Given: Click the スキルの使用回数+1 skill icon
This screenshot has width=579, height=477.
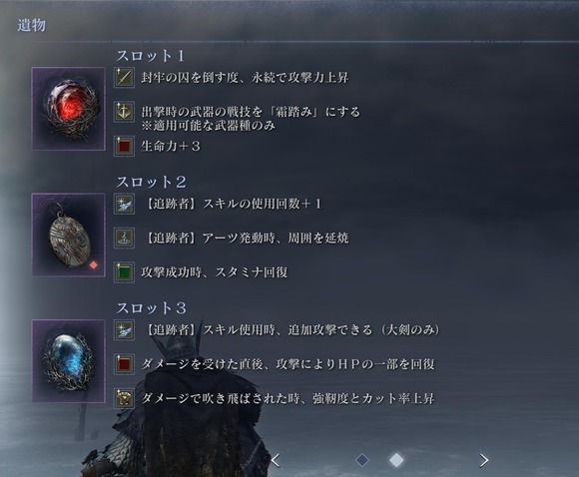Looking at the screenshot, I should [124, 204].
